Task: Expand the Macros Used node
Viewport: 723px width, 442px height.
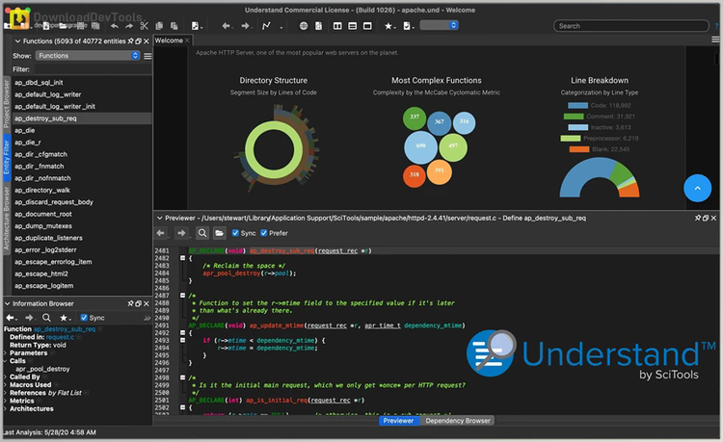Action: (x=6, y=385)
